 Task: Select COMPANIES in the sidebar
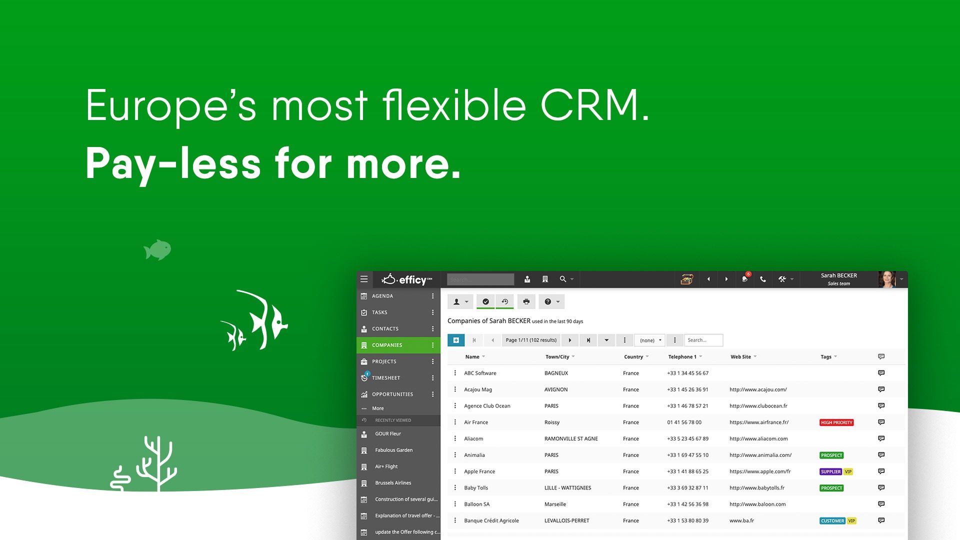[398, 345]
